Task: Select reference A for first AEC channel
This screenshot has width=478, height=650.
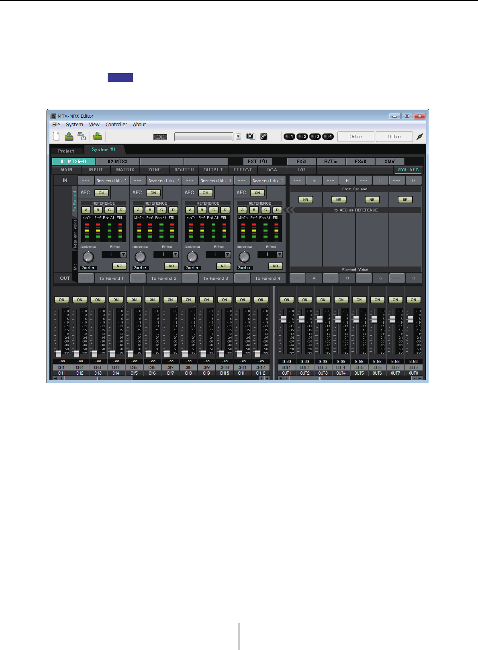Action: tap(86, 210)
